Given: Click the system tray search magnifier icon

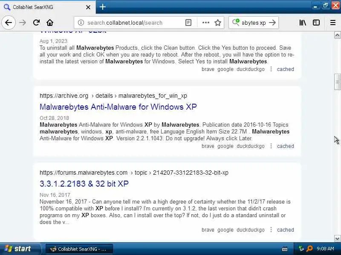Looking at the screenshot, I should [310, 249].
